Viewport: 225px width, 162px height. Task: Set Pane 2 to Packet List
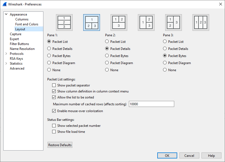point(107,41)
